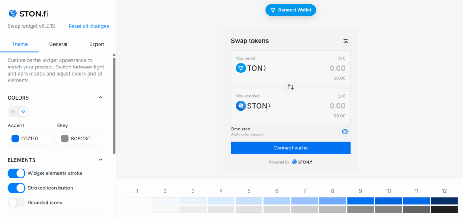
Task: Collapse the ELEMENTS section
Action: [101, 160]
